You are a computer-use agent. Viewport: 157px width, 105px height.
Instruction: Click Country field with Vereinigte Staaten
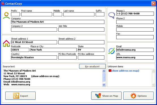(34, 58)
